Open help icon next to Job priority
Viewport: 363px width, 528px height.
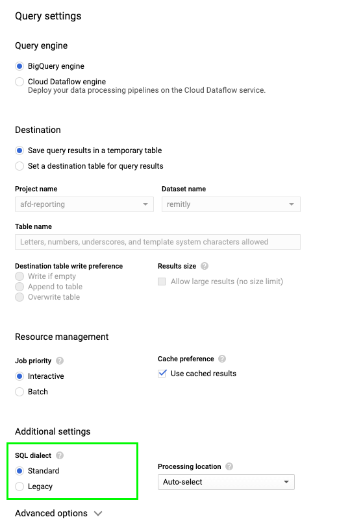pyautogui.click(x=60, y=361)
